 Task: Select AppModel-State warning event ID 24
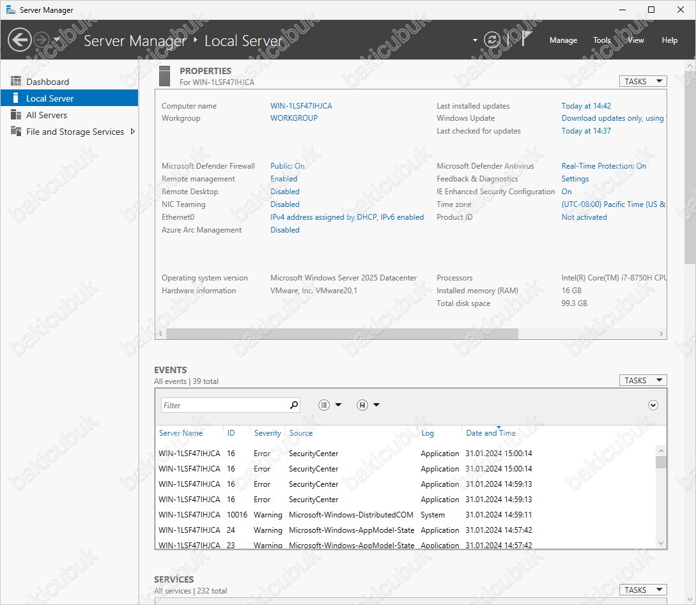[x=406, y=530]
